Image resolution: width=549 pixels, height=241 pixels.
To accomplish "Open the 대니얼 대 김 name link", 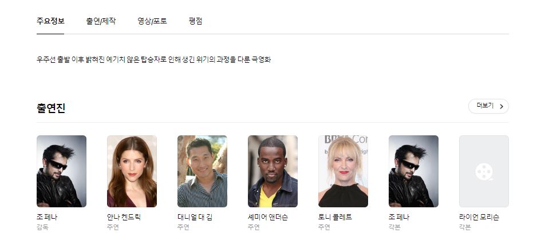I will [x=195, y=217].
